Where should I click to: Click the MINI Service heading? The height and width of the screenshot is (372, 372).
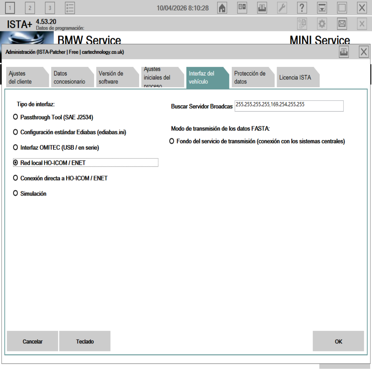(320, 40)
